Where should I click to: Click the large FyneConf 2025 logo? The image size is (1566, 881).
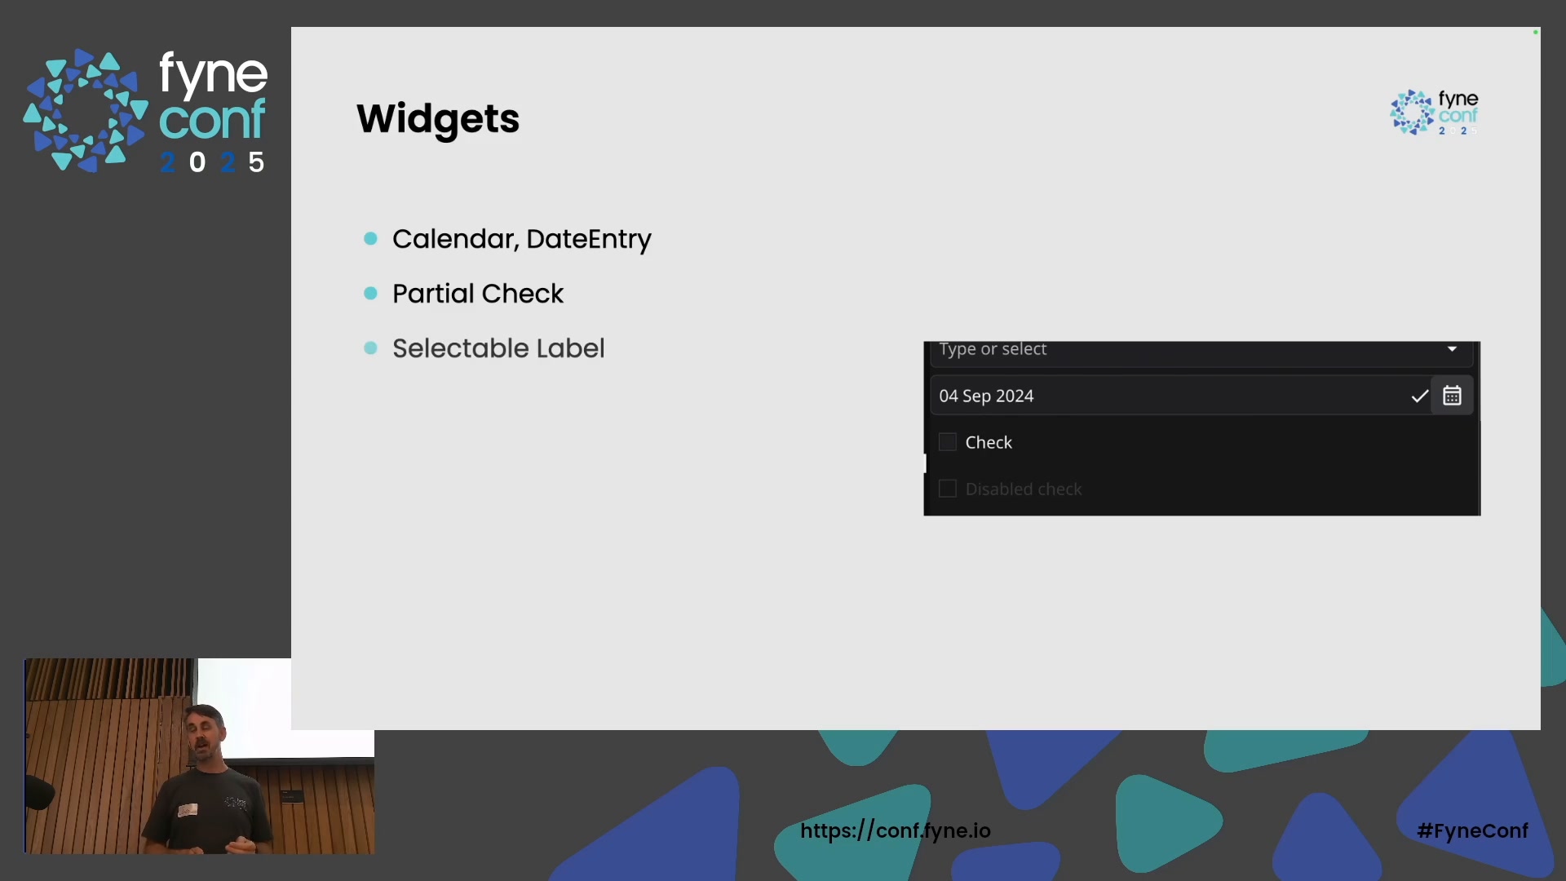coord(145,110)
